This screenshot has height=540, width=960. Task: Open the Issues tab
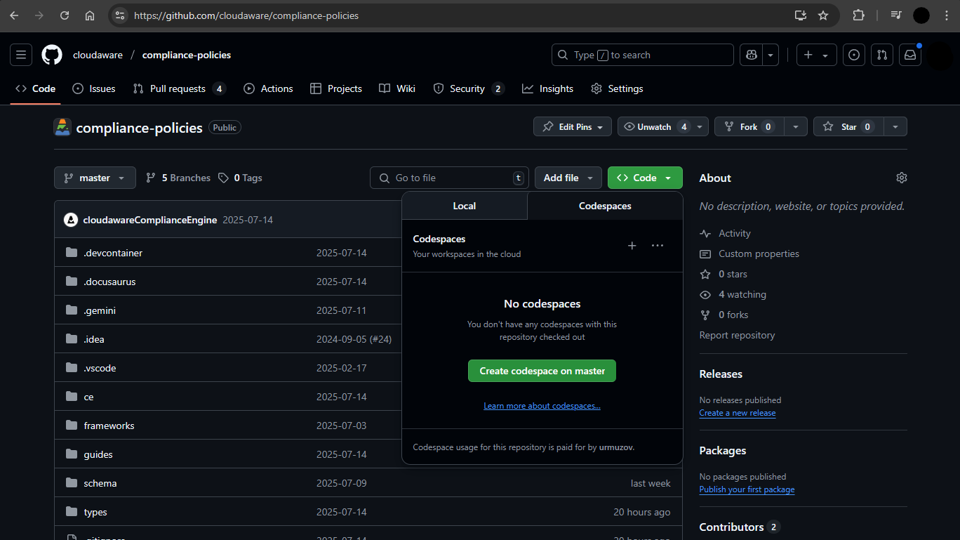[x=94, y=88]
